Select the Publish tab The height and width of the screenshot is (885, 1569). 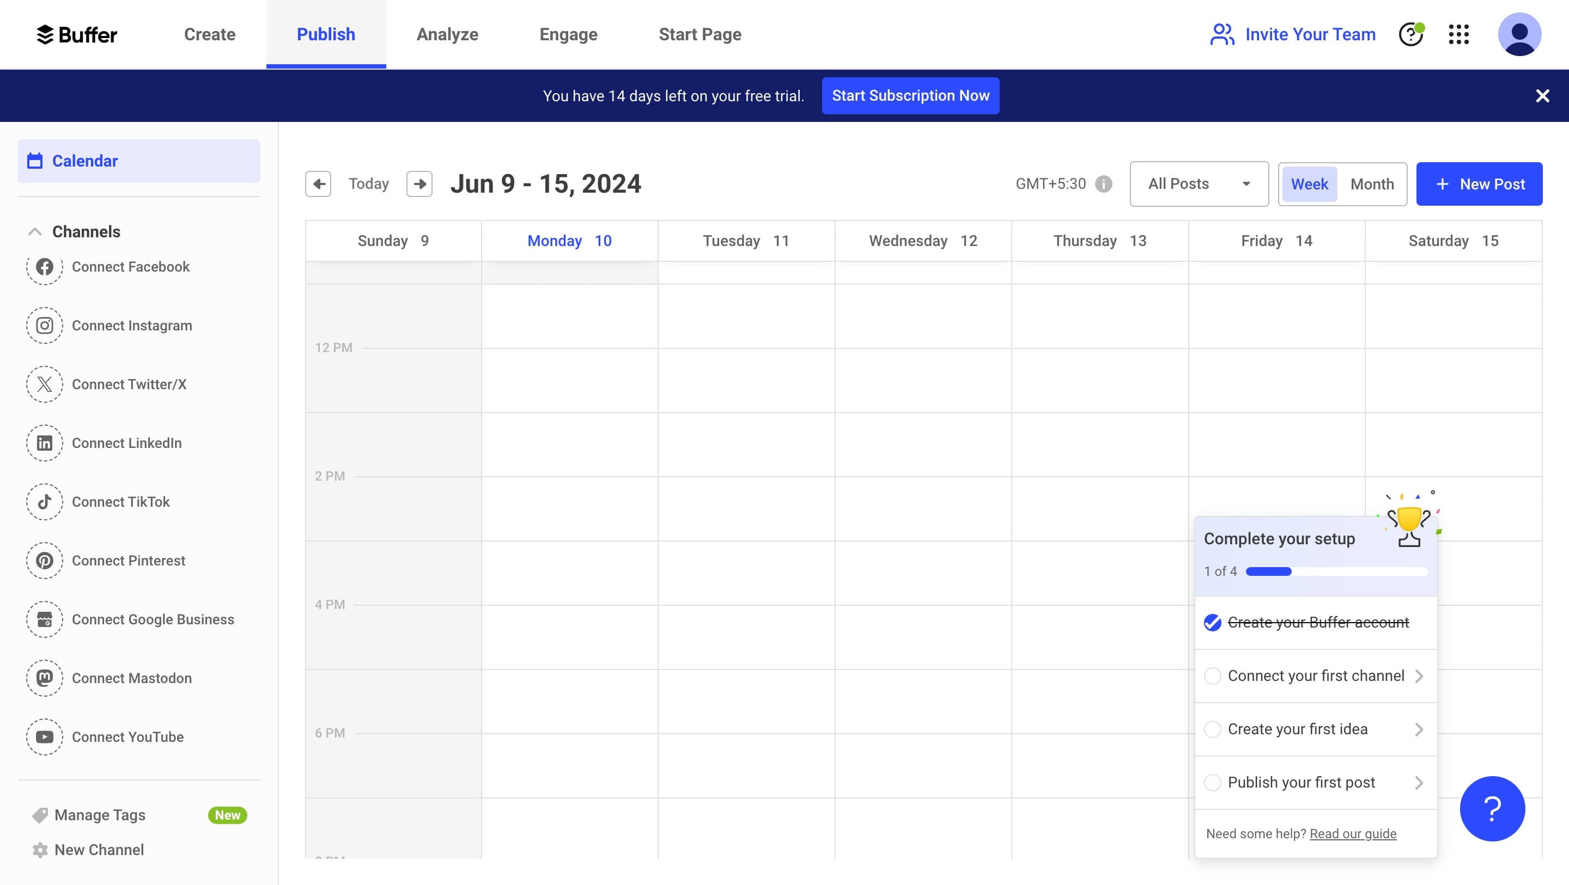[326, 34]
